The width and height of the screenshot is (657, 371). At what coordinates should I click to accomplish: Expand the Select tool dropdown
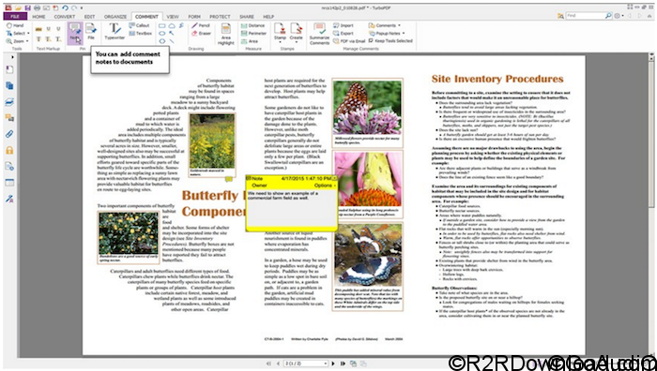[x=28, y=34]
